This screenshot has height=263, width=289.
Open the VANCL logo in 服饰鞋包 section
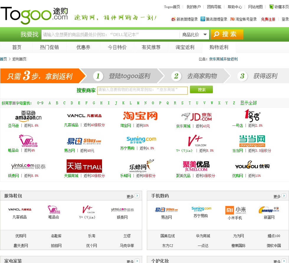20,210
